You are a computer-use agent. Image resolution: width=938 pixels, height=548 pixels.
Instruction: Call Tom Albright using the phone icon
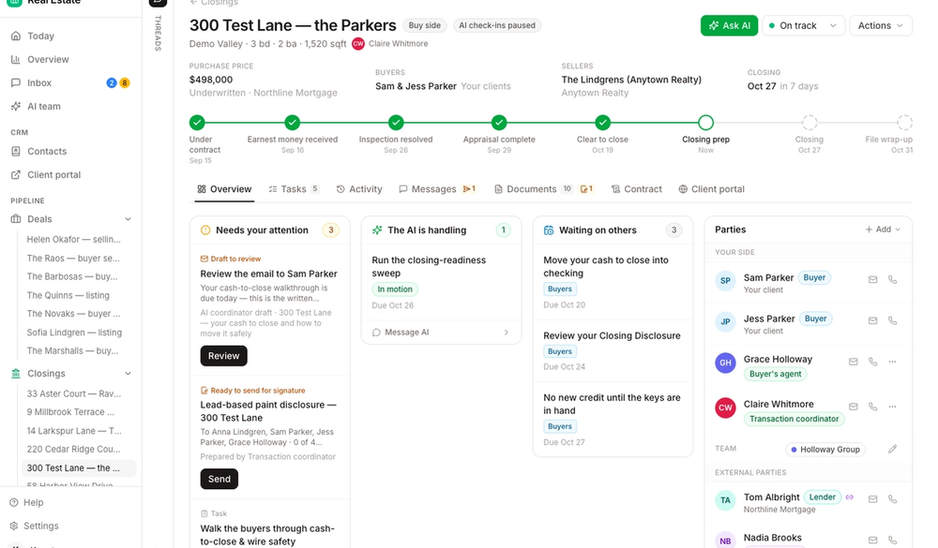(893, 499)
